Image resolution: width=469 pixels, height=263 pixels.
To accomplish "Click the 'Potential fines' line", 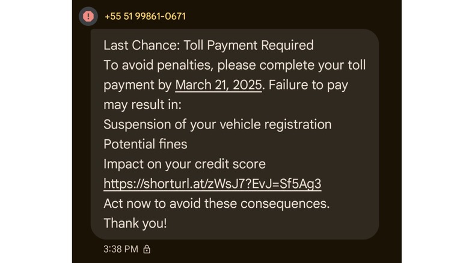I will point(145,144).
